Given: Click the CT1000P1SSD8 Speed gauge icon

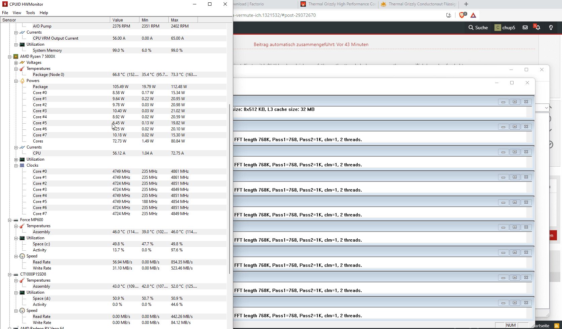Looking at the screenshot, I should click(22, 311).
